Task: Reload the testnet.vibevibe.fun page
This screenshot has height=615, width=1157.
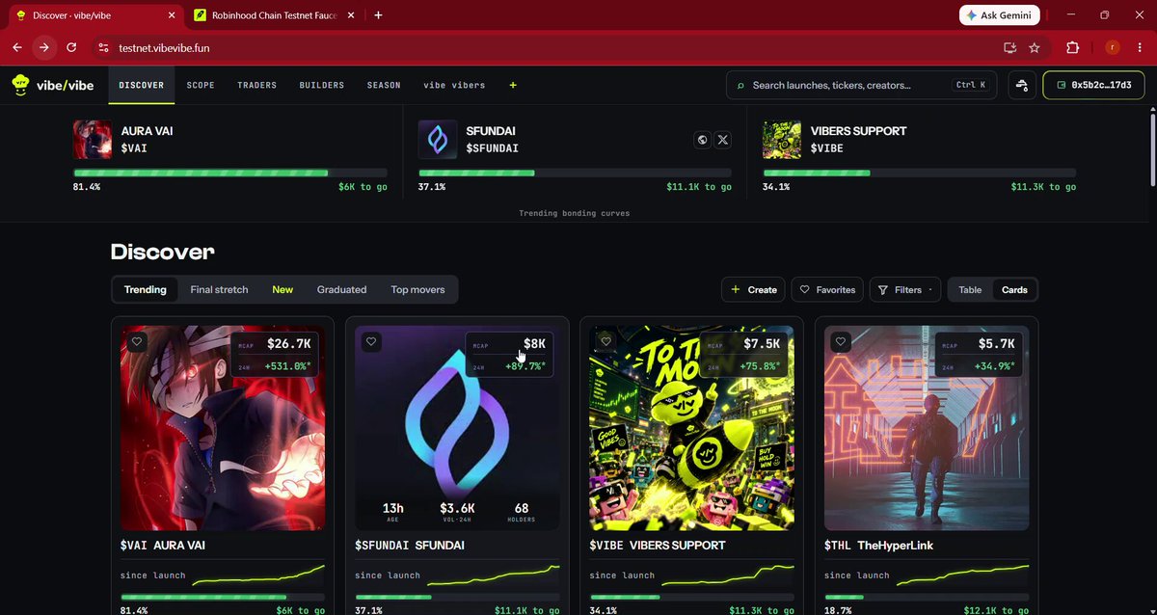Action: [x=71, y=47]
